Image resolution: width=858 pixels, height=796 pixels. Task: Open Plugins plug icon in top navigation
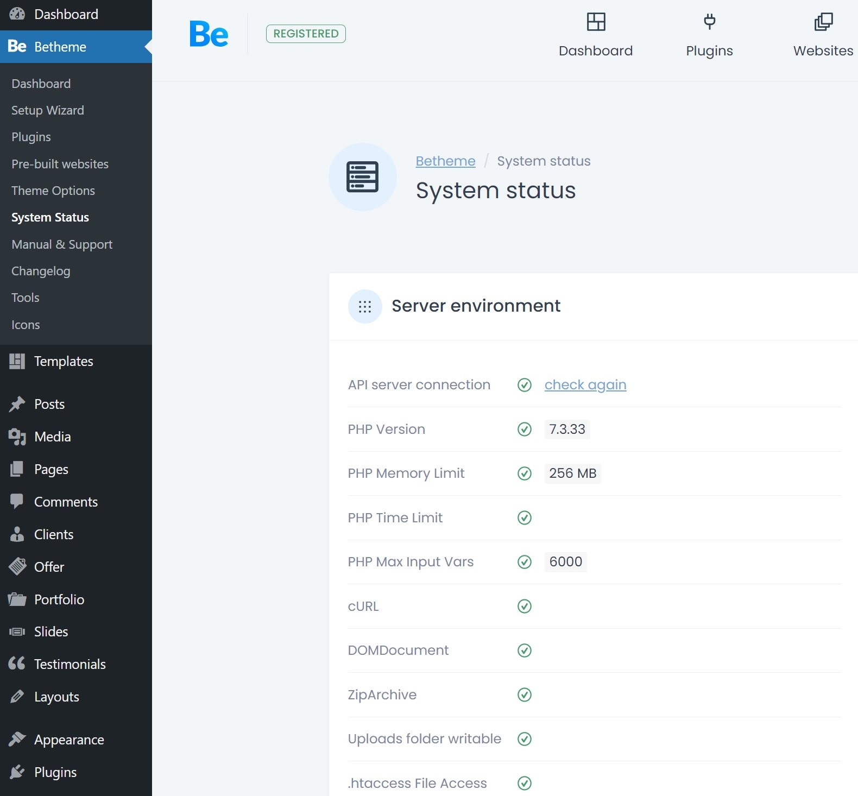tap(709, 22)
